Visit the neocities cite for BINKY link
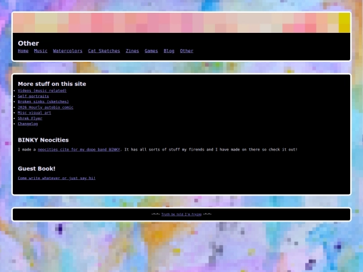 pos(79,150)
